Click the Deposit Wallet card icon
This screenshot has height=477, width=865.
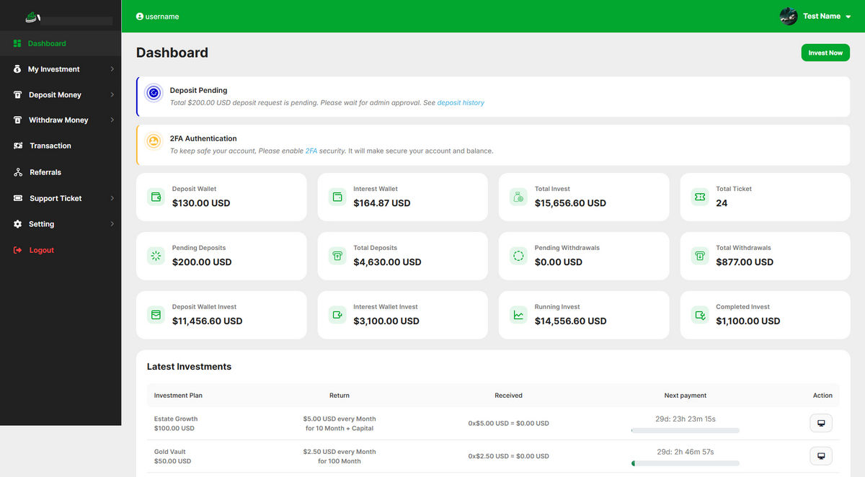[156, 197]
